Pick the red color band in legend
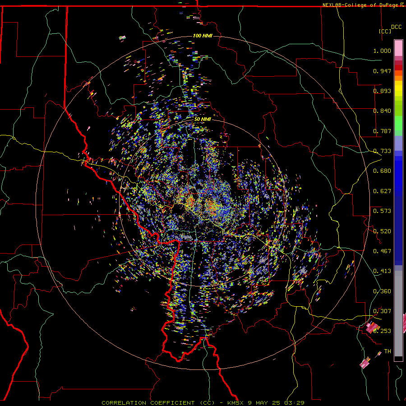 [398, 68]
